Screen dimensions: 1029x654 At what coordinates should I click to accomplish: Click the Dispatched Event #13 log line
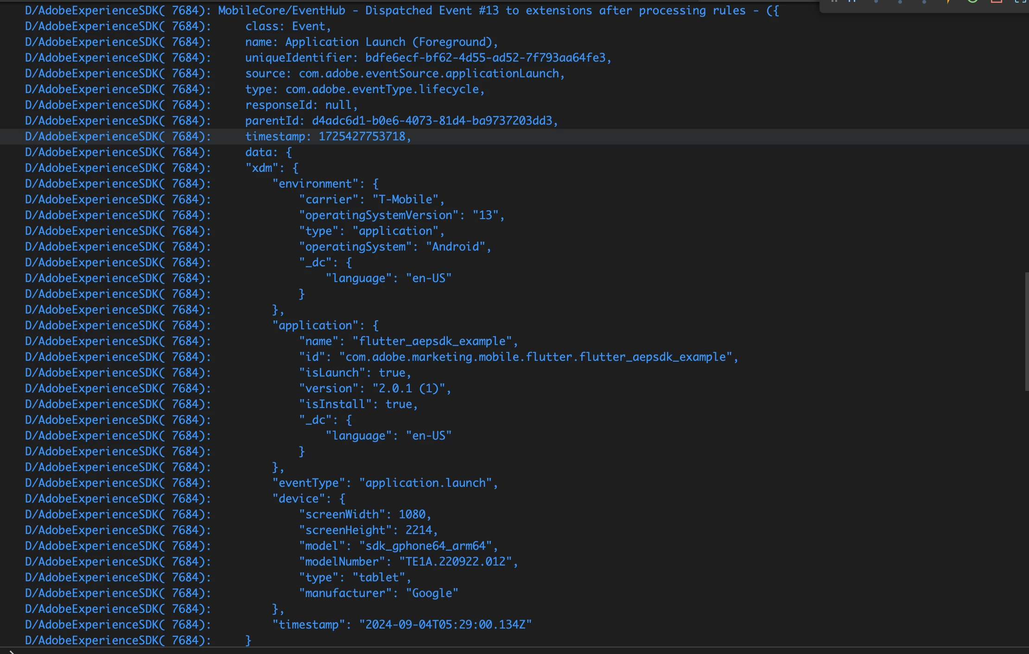[498, 11]
